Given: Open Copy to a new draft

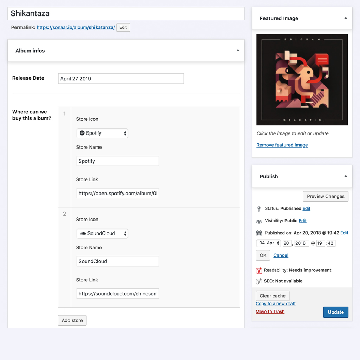Looking at the screenshot, I should coord(275,303).
